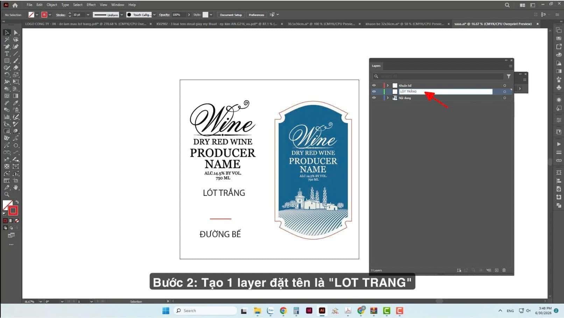Select the Line Segment tool
This screenshot has width=564, height=318.
tap(16, 54)
